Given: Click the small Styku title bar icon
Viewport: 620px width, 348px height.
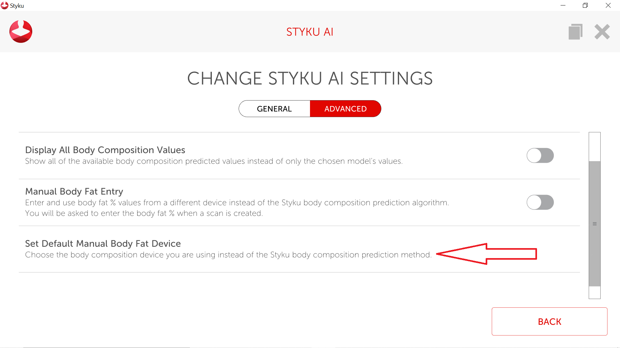Looking at the screenshot, I should (5, 5).
